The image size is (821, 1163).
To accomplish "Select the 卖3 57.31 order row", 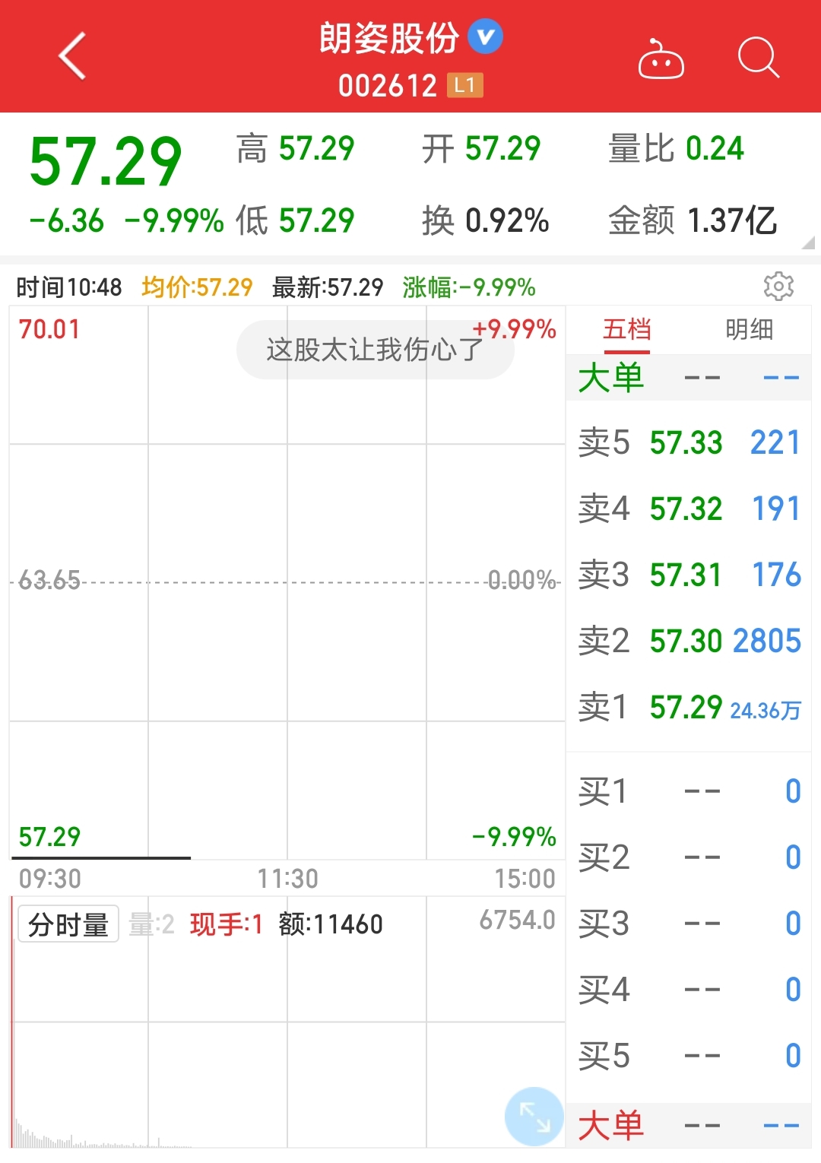I will pyautogui.click(x=689, y=575).
